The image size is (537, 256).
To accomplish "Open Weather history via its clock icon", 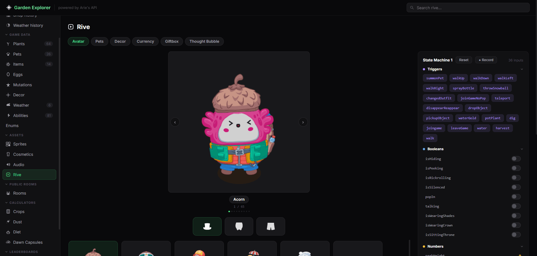I will click(8, 25).
